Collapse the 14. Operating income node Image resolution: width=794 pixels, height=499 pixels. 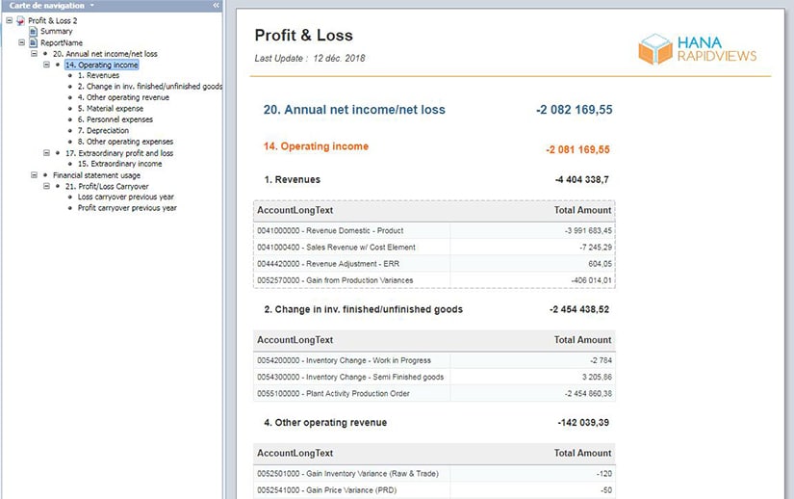pos(46,65)
